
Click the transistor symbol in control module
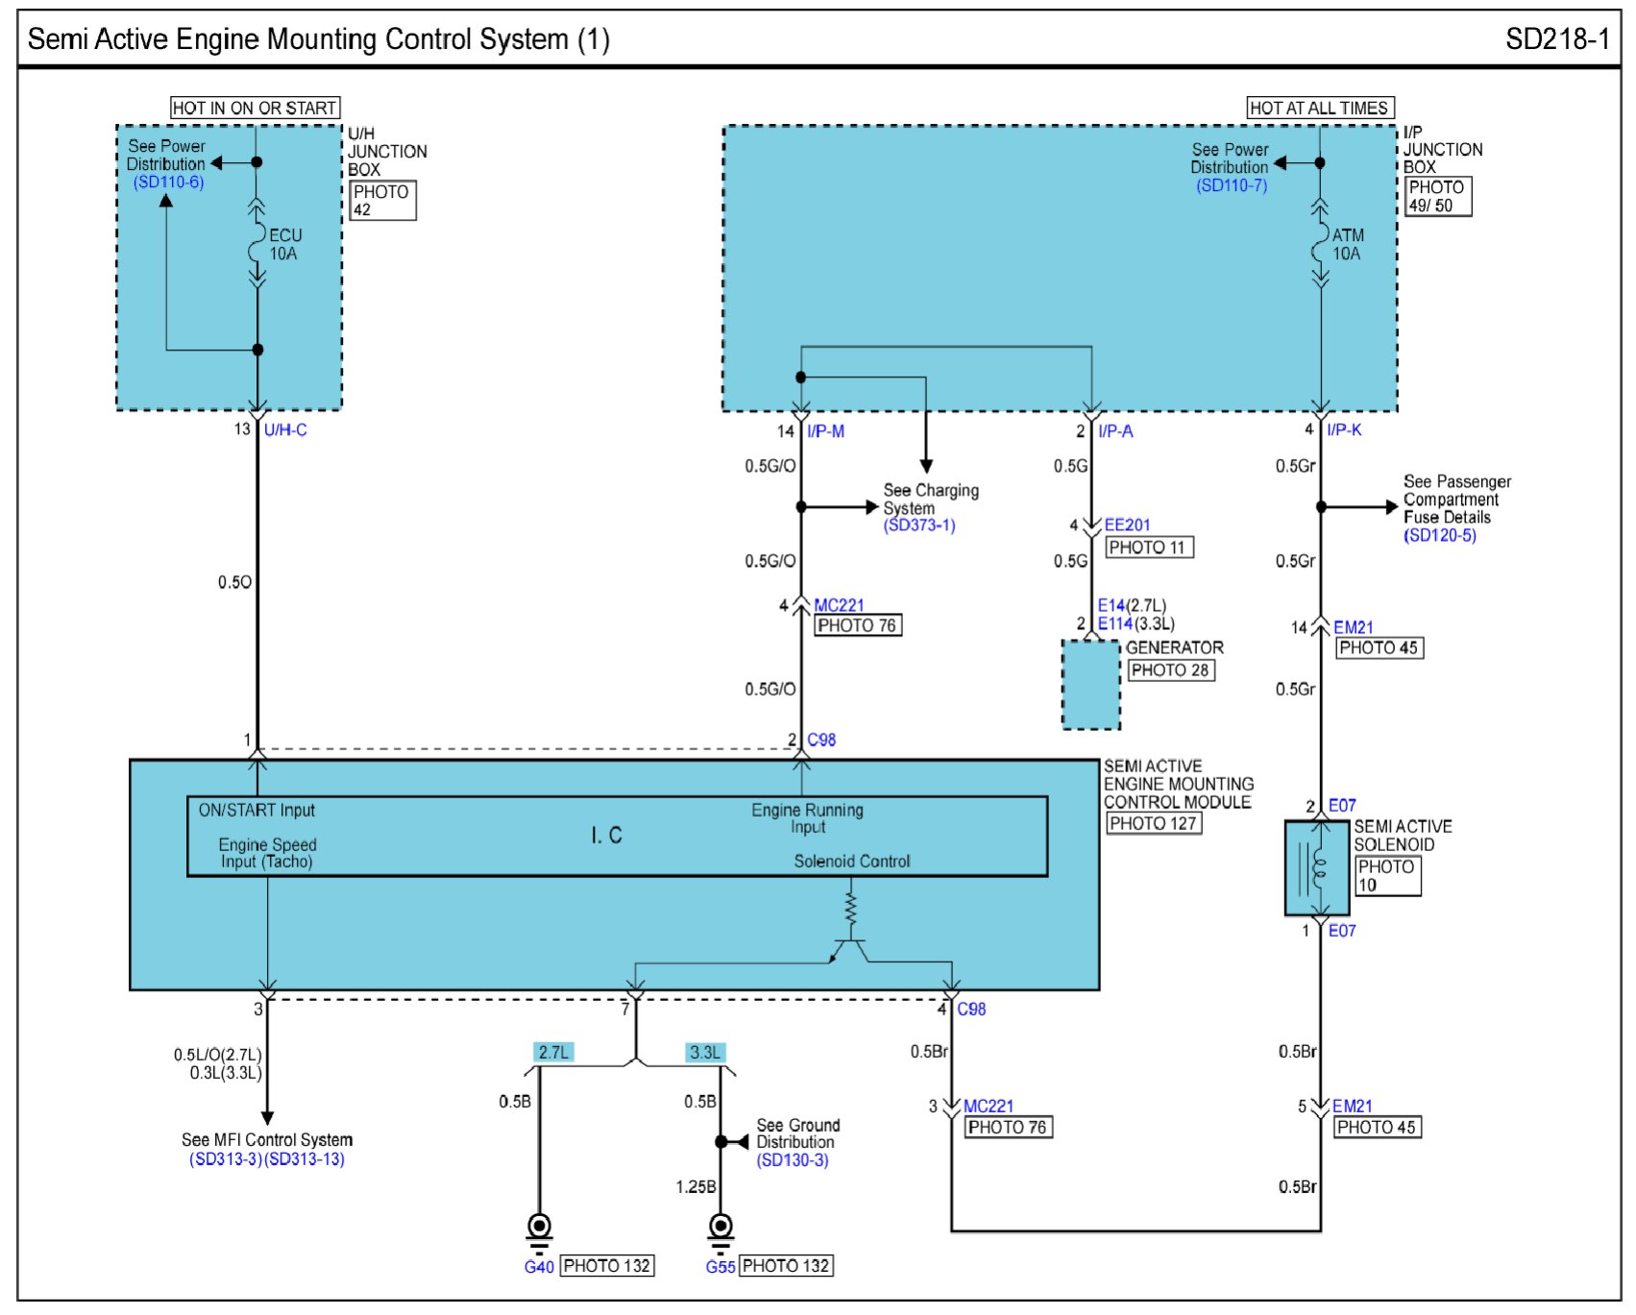(849, 949)
